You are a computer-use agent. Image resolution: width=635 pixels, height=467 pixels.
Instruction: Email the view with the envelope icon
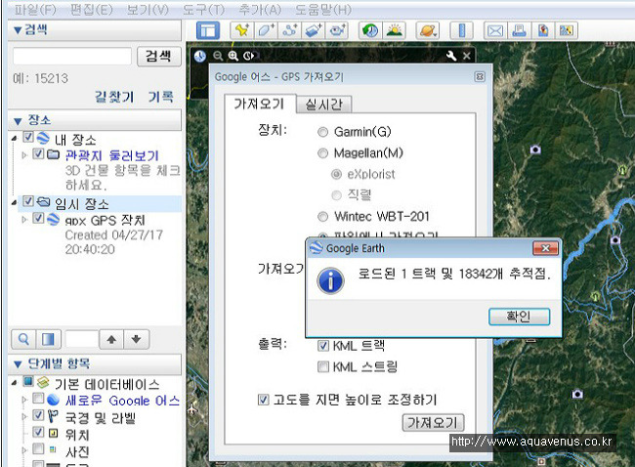tap(495, 31)
